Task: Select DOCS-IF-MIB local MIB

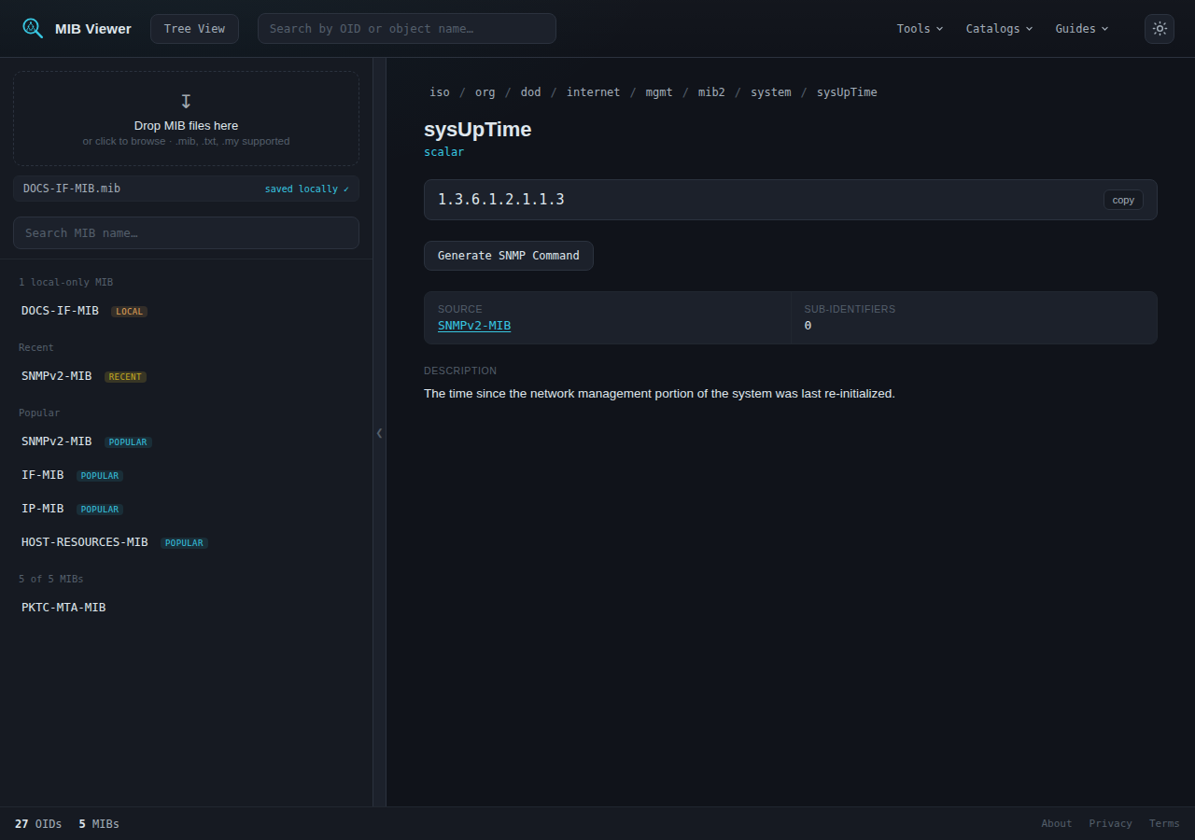Action: (x=186, y=311)
